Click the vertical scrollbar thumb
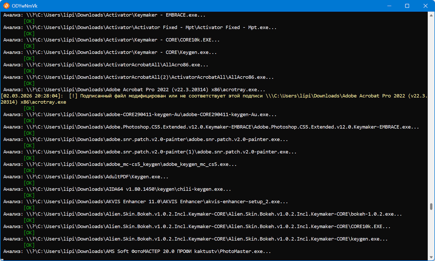The height and width of the screenshot is (261, 435). click(431, 207)
